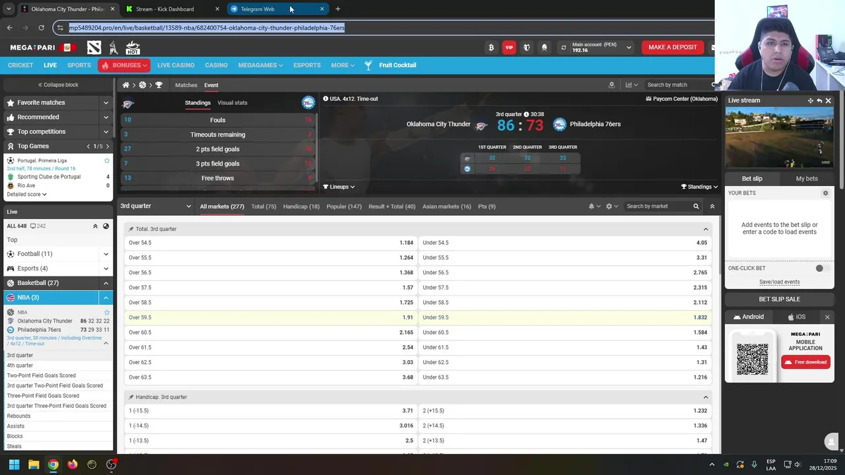The height and width of the screenshot is (475, 845).
Task: Close the Live stream panel
Action: 828,101
